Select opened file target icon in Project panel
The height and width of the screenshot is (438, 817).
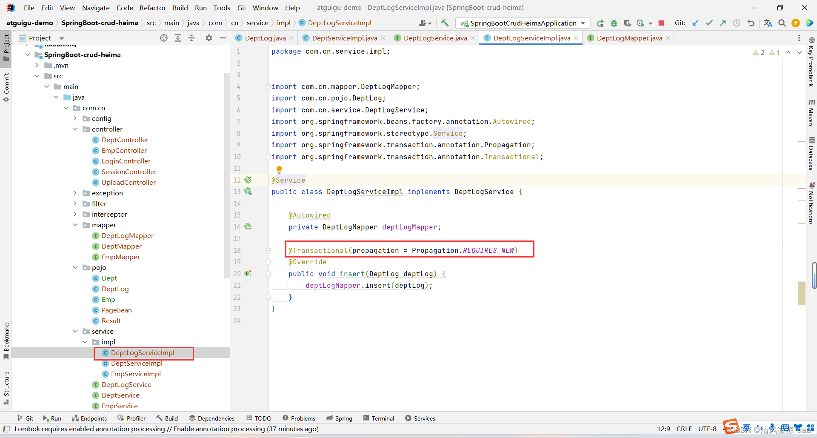pos(164,38)
